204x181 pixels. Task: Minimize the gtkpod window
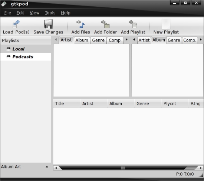pyautogui.click(x=174, y=3)
